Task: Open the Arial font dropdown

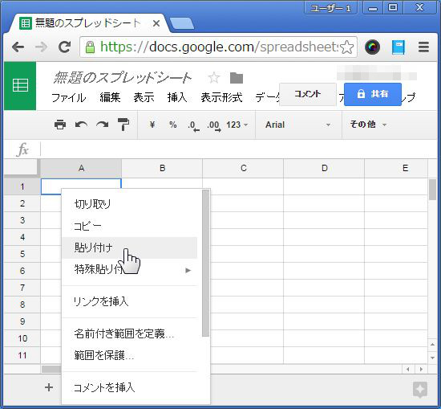Action: click(x=297, y=125)
